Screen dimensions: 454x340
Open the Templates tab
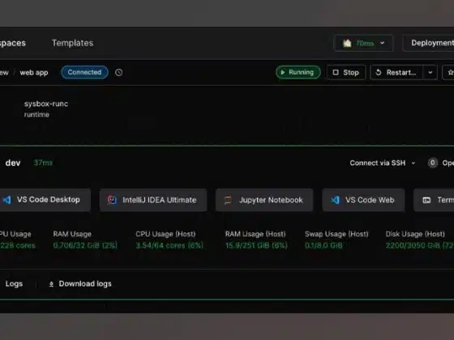[72, 43]
